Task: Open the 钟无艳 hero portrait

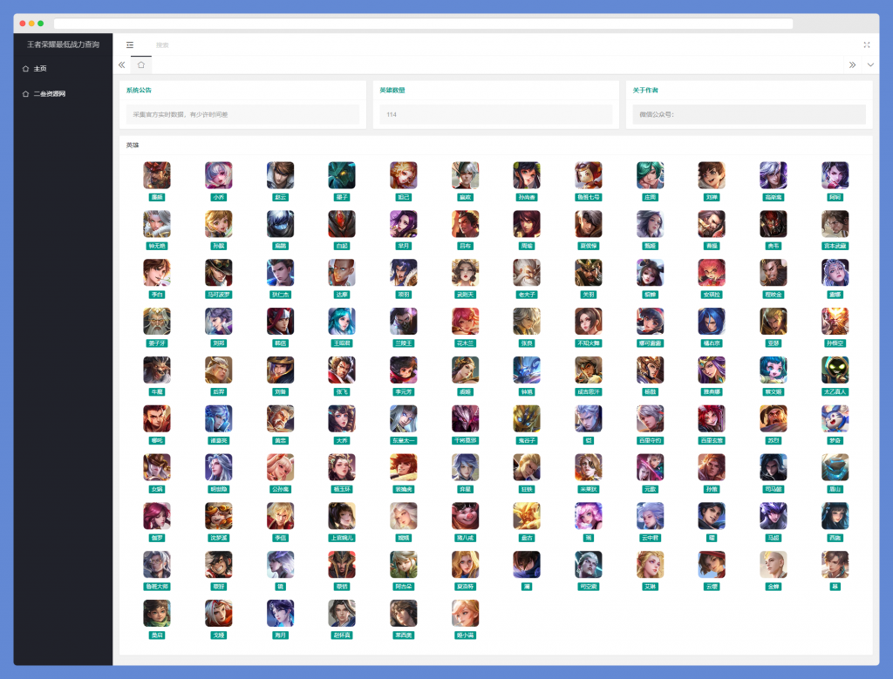Action: (x=157, y=224)
